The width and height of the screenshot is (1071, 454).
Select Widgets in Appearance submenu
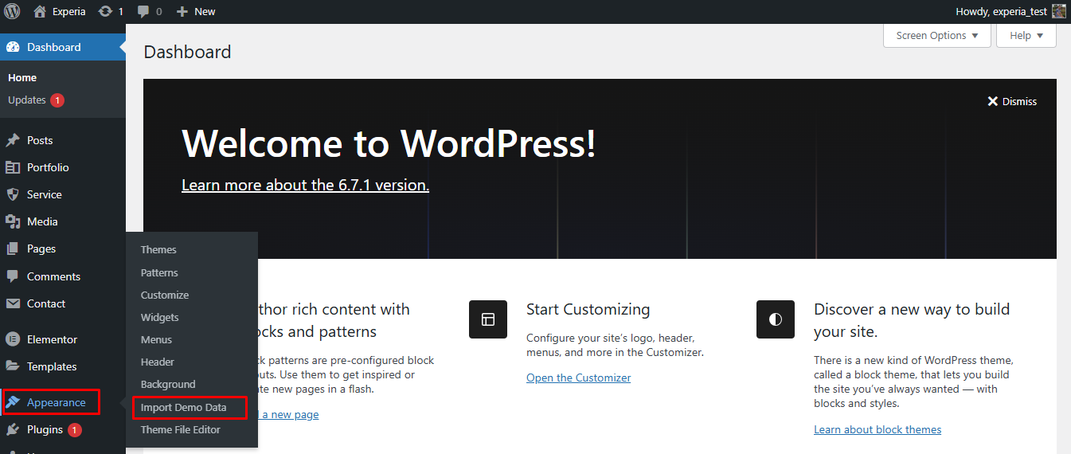[x=160, y=317]
